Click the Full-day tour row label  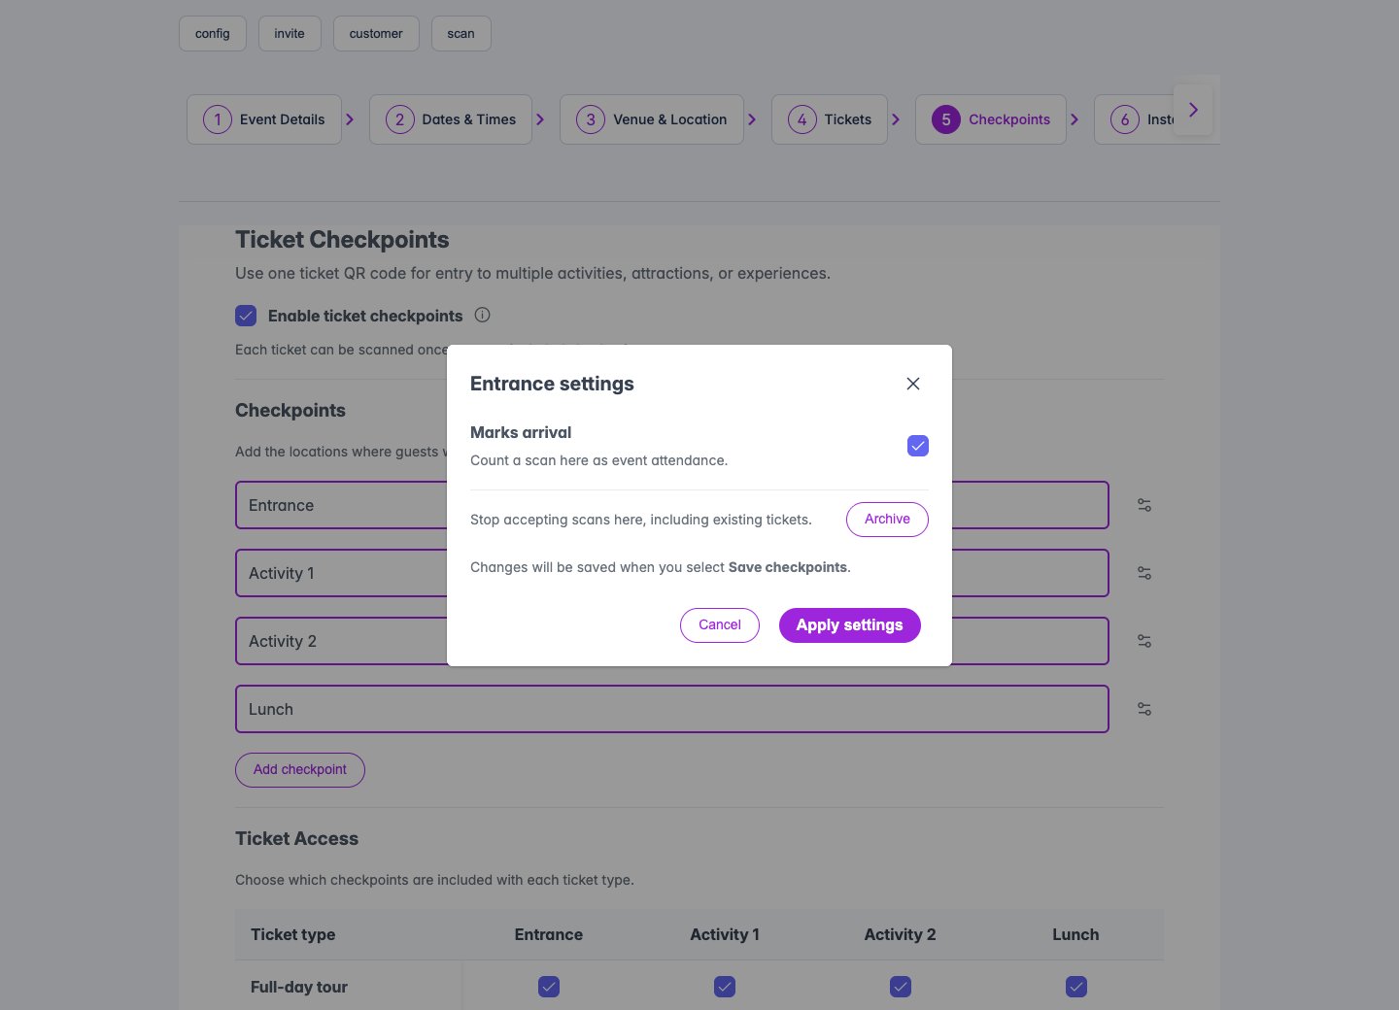299,987
